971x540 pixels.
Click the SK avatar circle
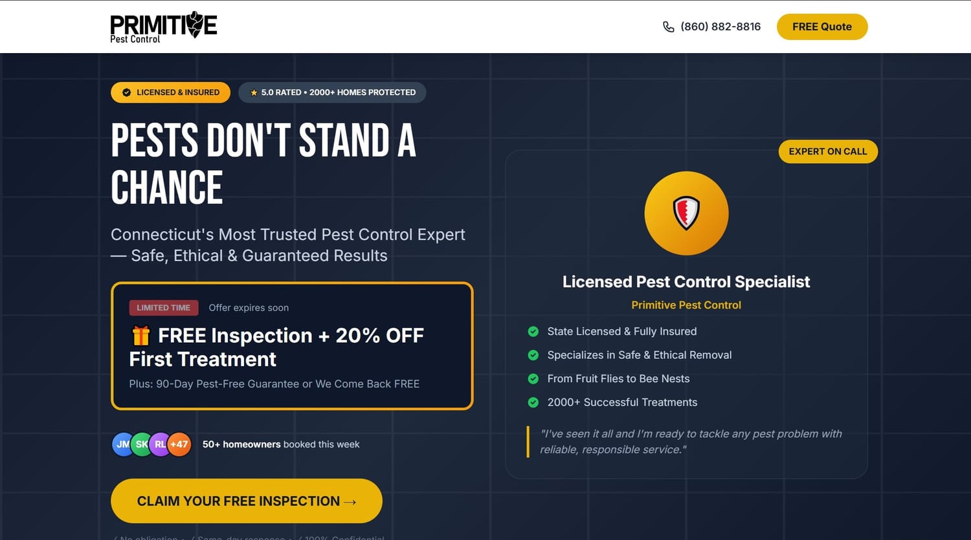click(x=141, y=444)
